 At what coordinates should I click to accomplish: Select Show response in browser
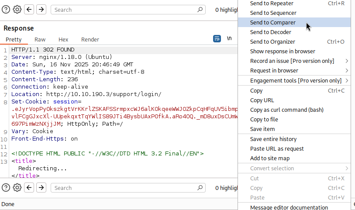pos(294,52)
